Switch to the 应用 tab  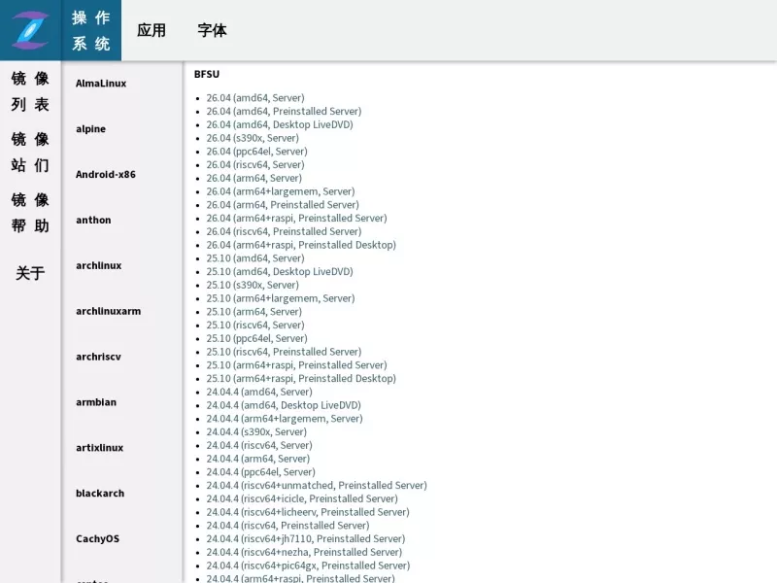(x=152, y=30)
